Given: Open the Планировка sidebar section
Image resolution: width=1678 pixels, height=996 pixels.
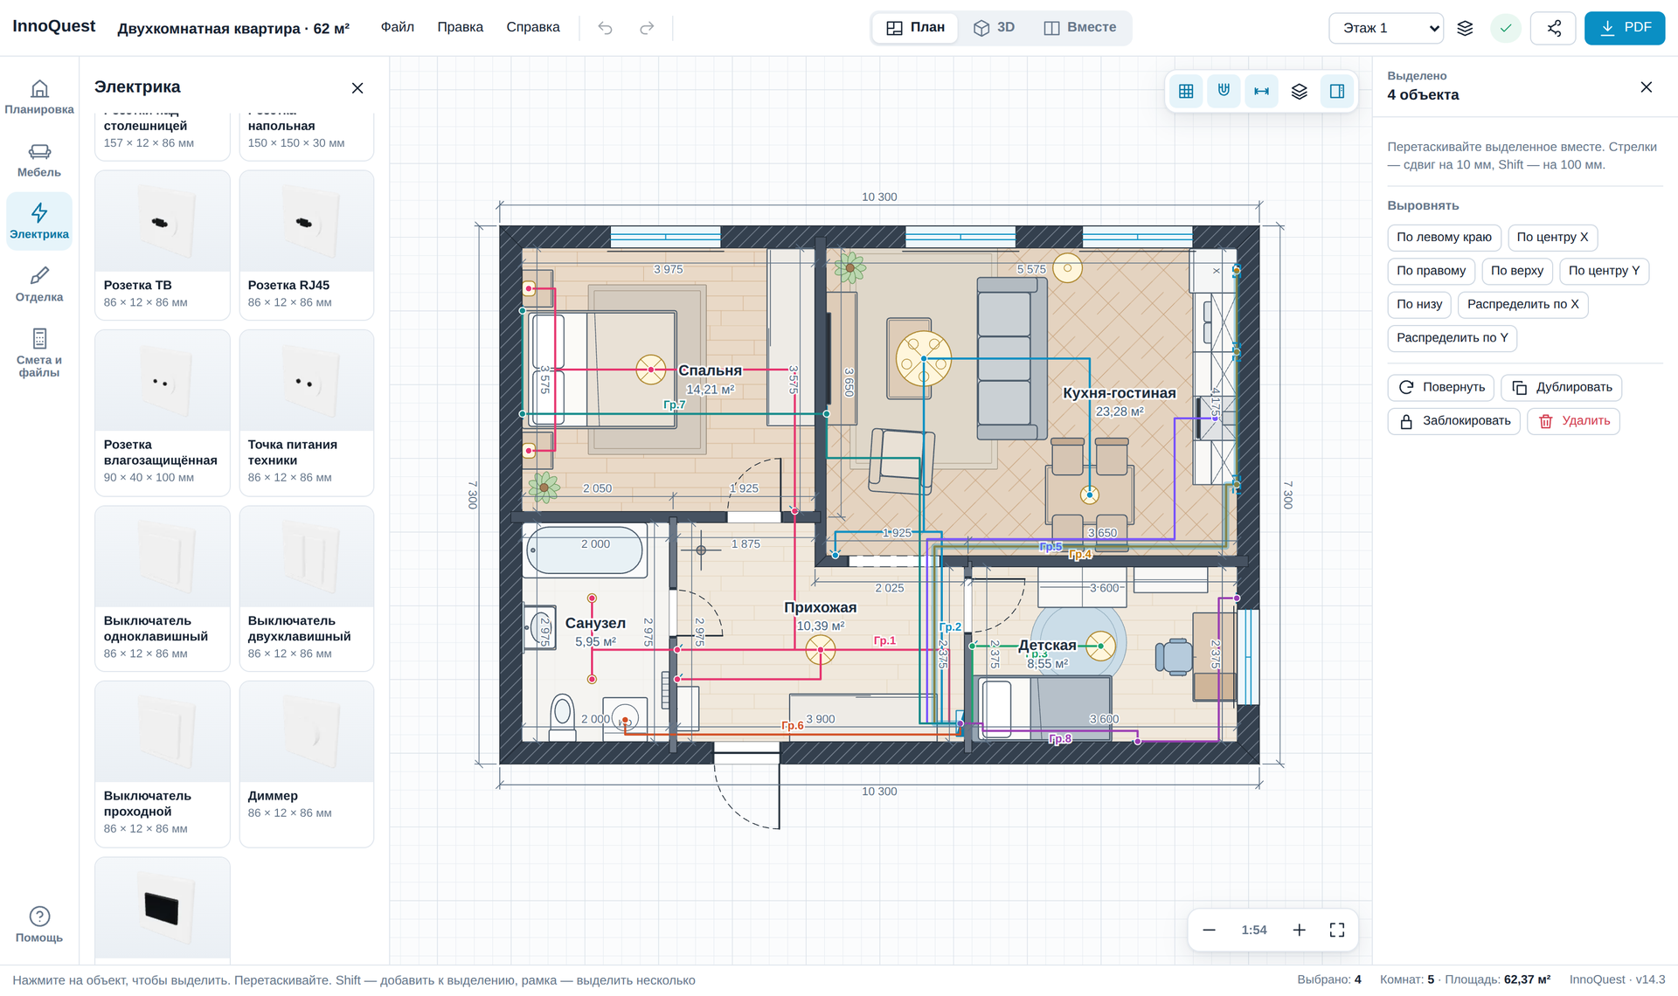Looking at the screenshot, I should (x=39, y=97).
